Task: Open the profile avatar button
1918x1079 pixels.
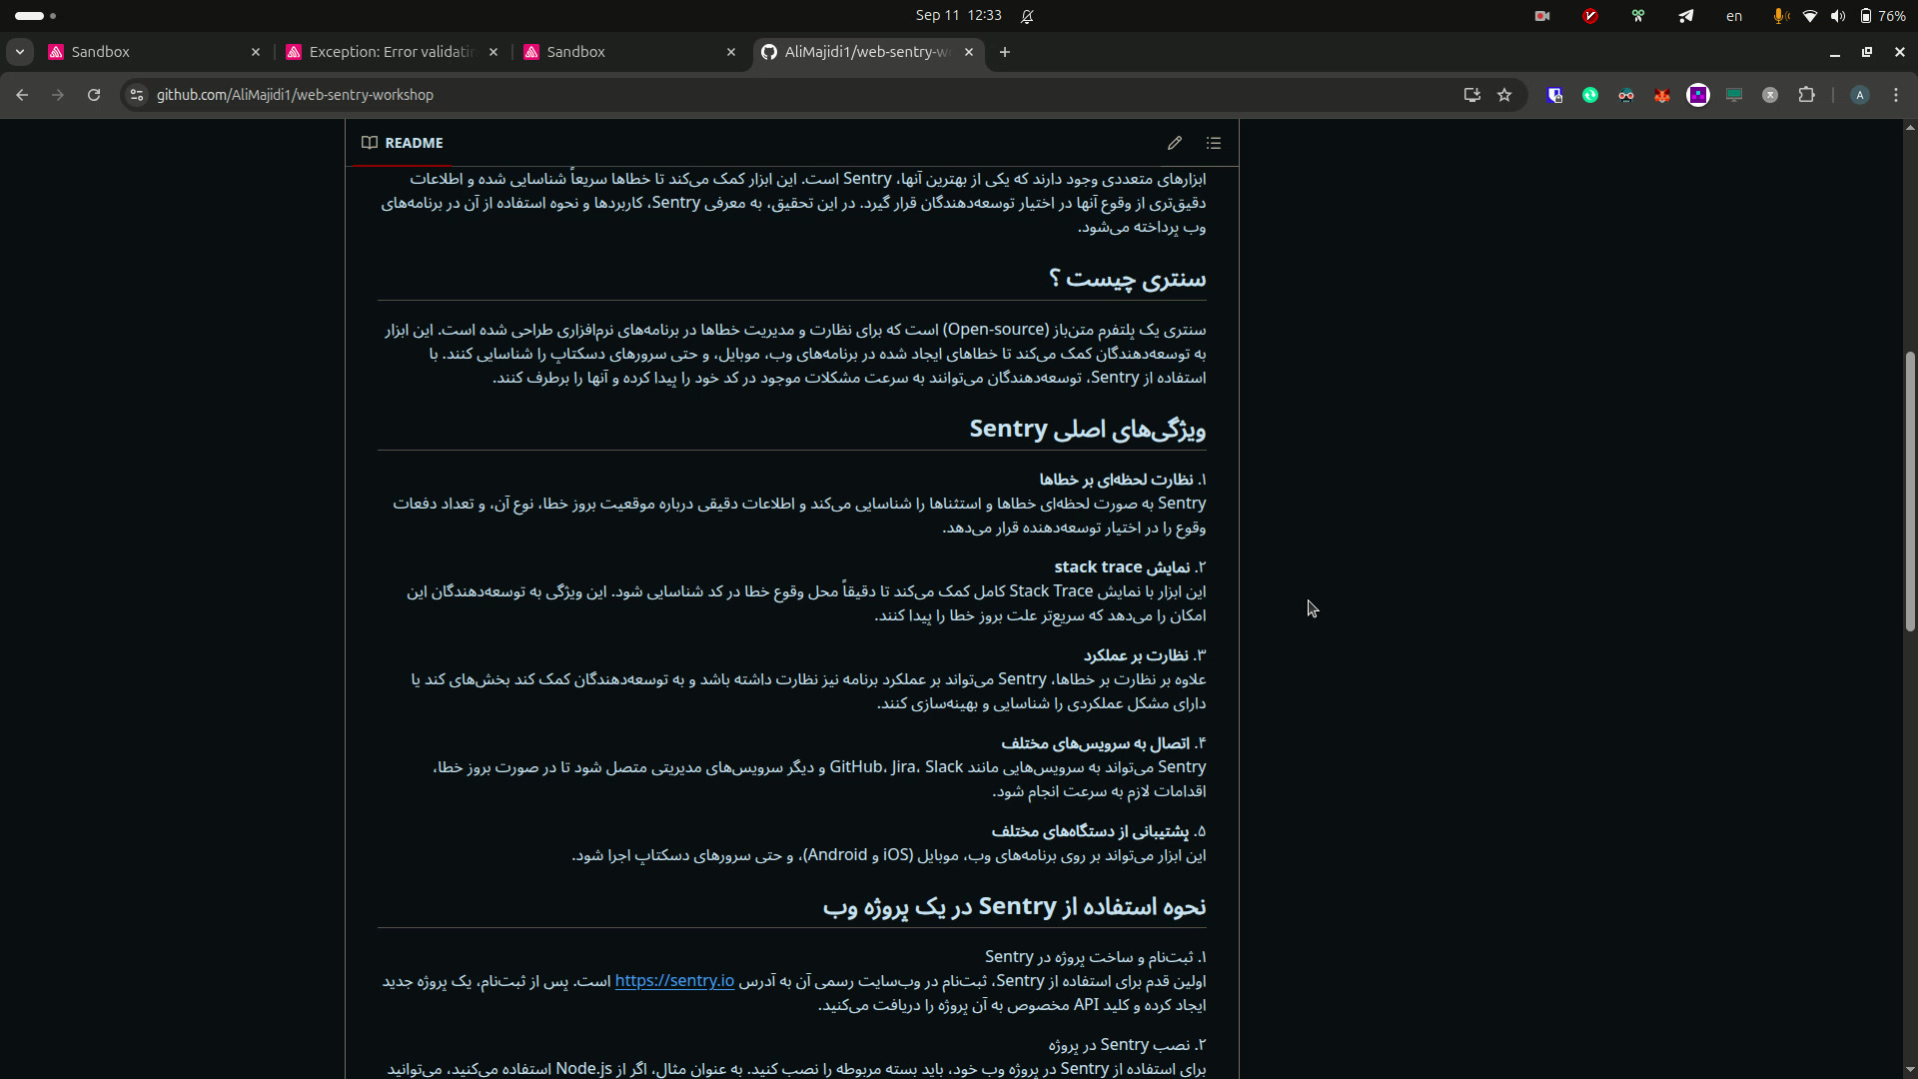Action: click(x=1859, y=95)
